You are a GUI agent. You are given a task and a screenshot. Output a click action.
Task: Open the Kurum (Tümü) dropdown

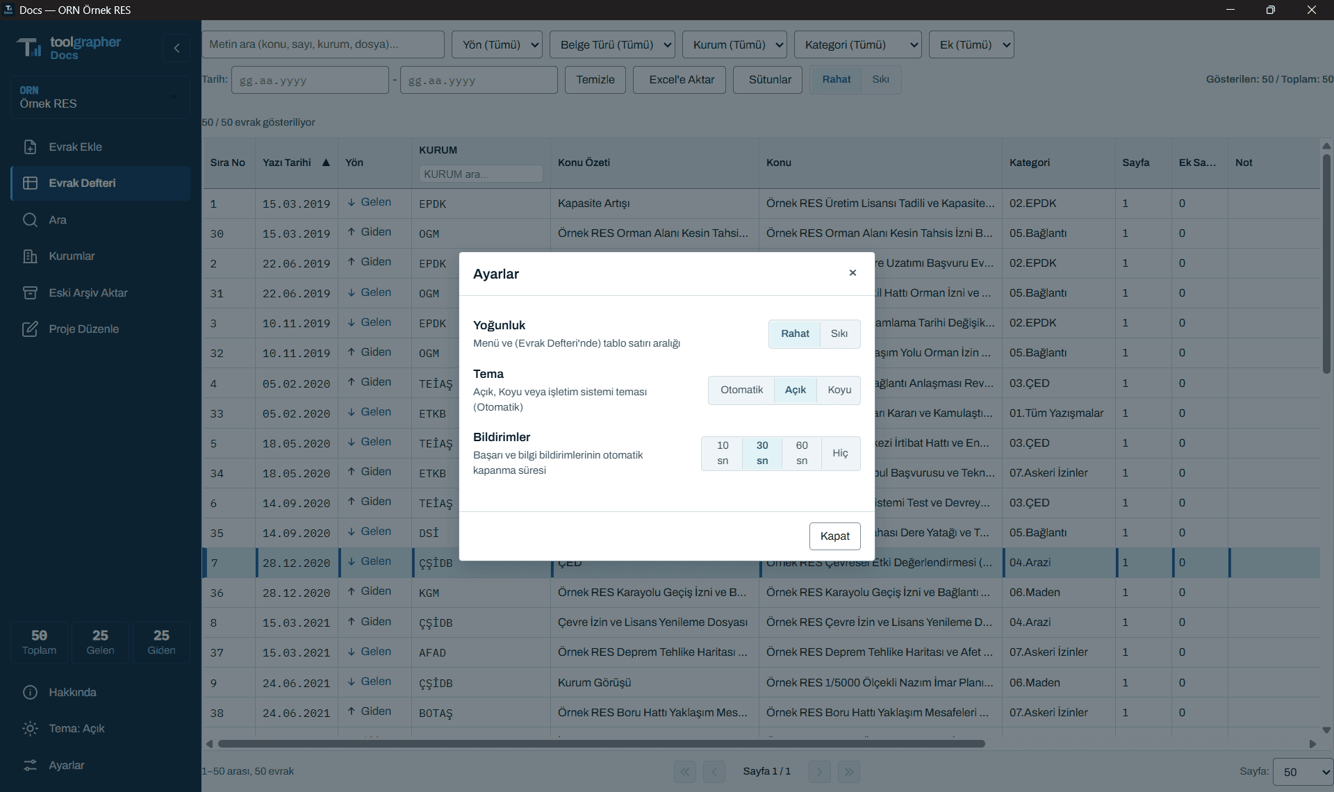point(734,44)
